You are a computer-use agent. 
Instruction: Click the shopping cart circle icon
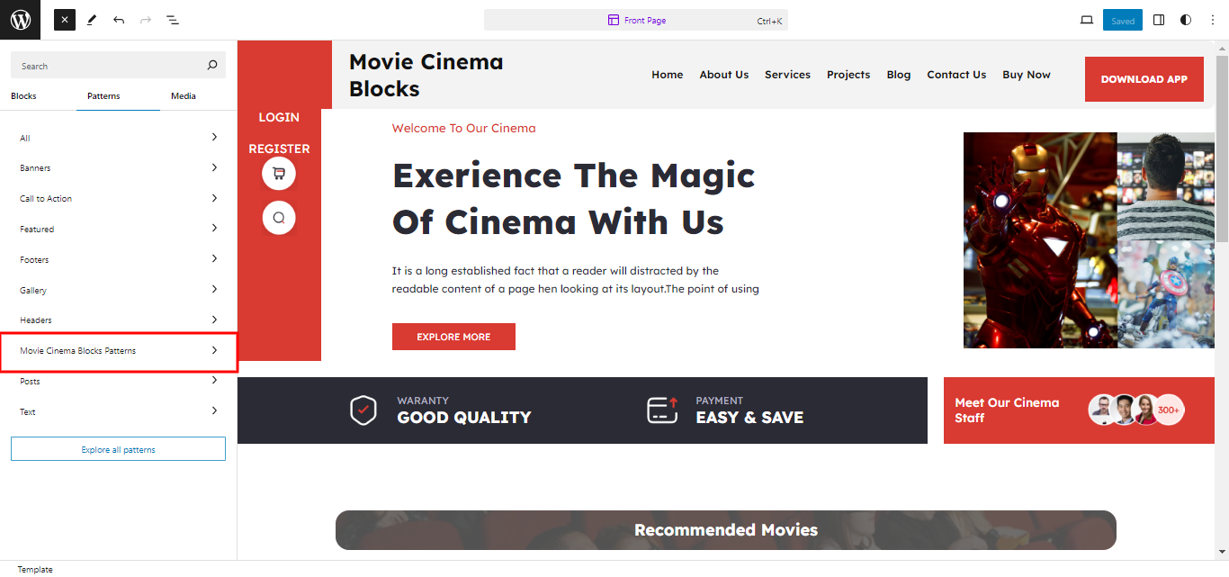coord(279,174)
